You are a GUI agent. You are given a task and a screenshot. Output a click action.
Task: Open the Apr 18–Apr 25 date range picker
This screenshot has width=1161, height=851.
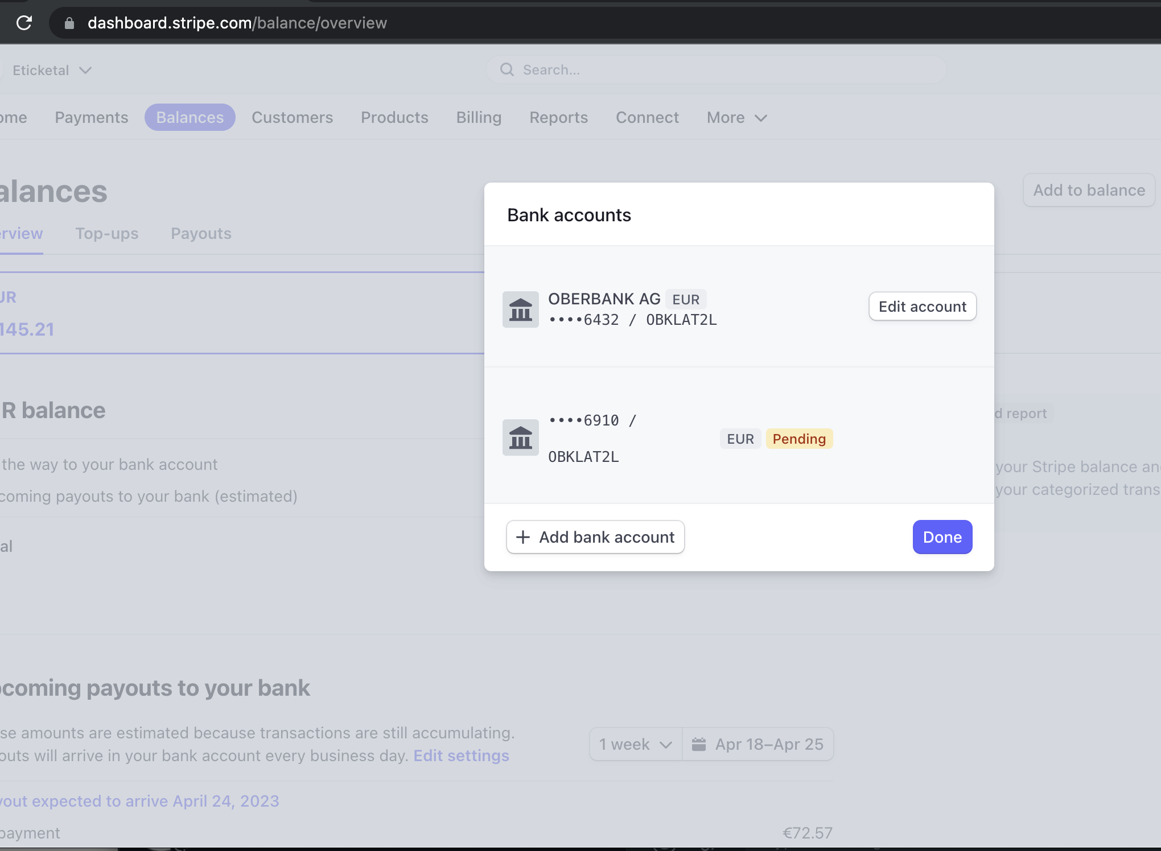(x=758, y=744)
